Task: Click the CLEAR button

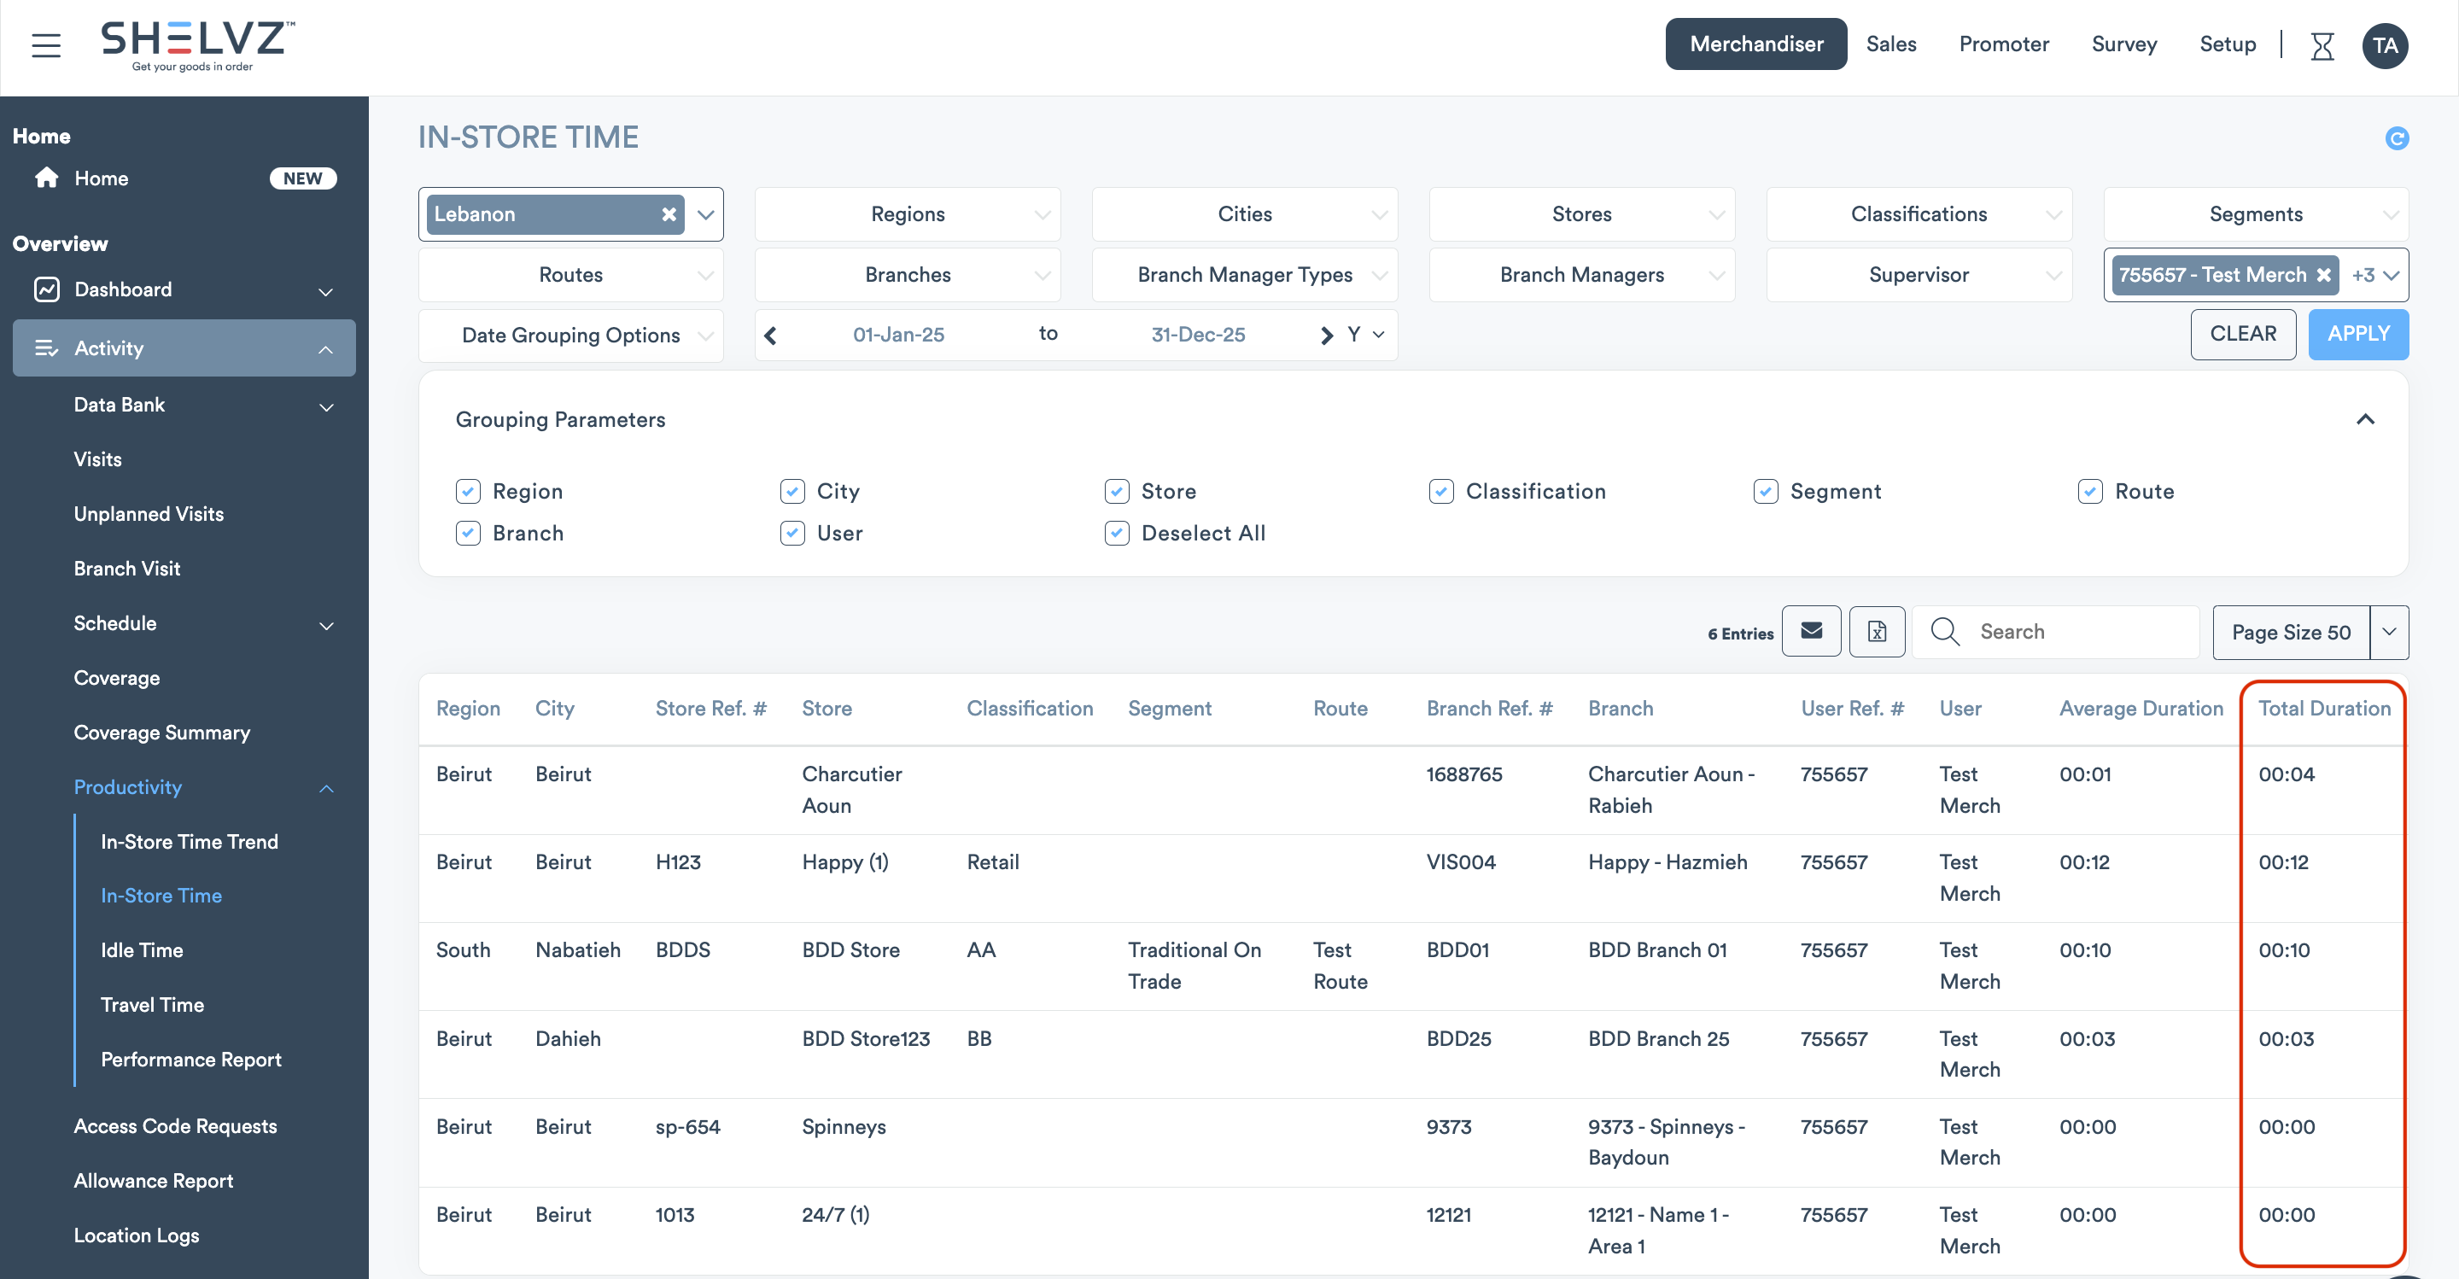Action: 2242,334
